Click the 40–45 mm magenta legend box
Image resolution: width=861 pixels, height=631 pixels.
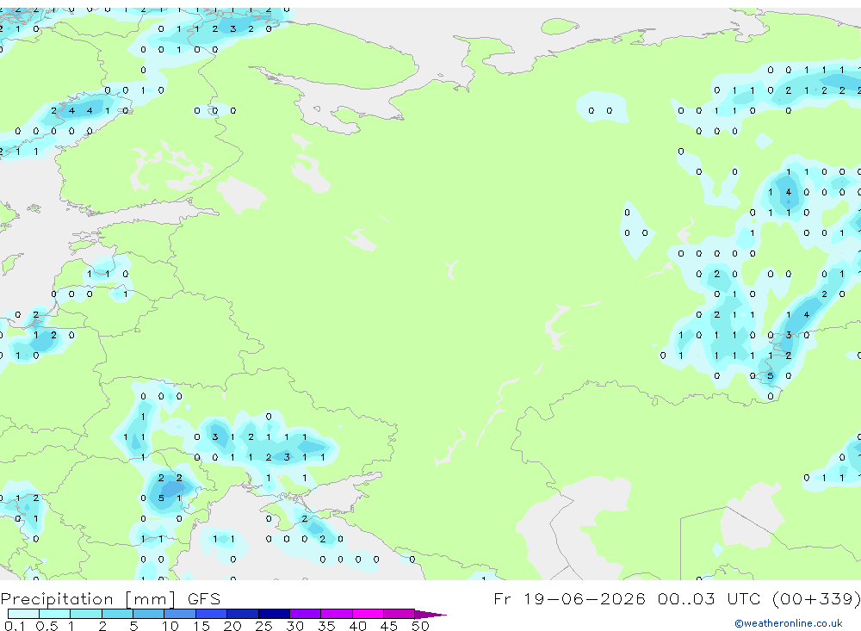pyautogui.click(x=368, y=614)
